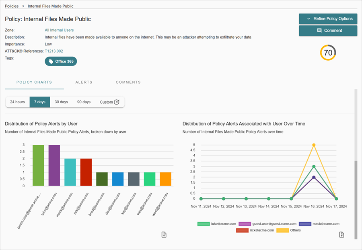Enable the 90 days time range
This screenshot has width=362, height=250.
click(x=84, y=102)
